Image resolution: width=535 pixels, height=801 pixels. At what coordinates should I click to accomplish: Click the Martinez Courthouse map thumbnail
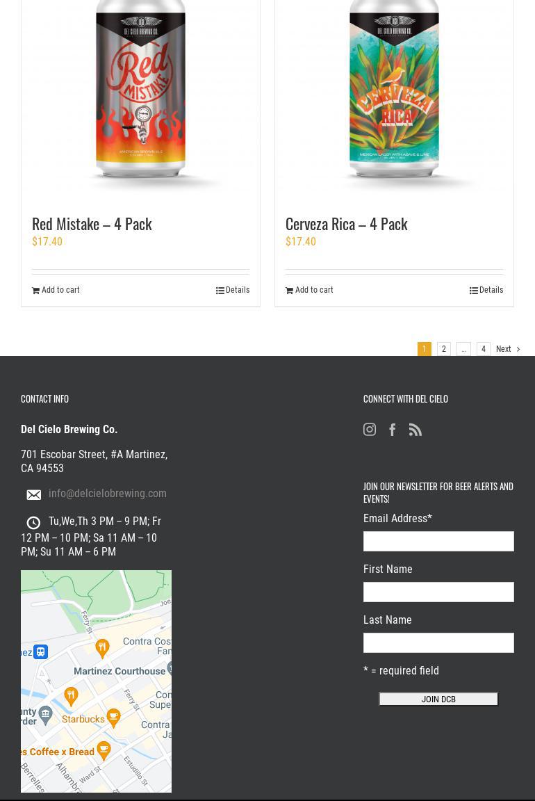[x=96, y=681]
